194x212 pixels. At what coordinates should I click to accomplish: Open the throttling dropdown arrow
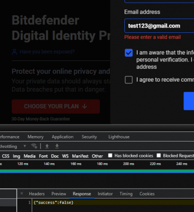[25, 146]
